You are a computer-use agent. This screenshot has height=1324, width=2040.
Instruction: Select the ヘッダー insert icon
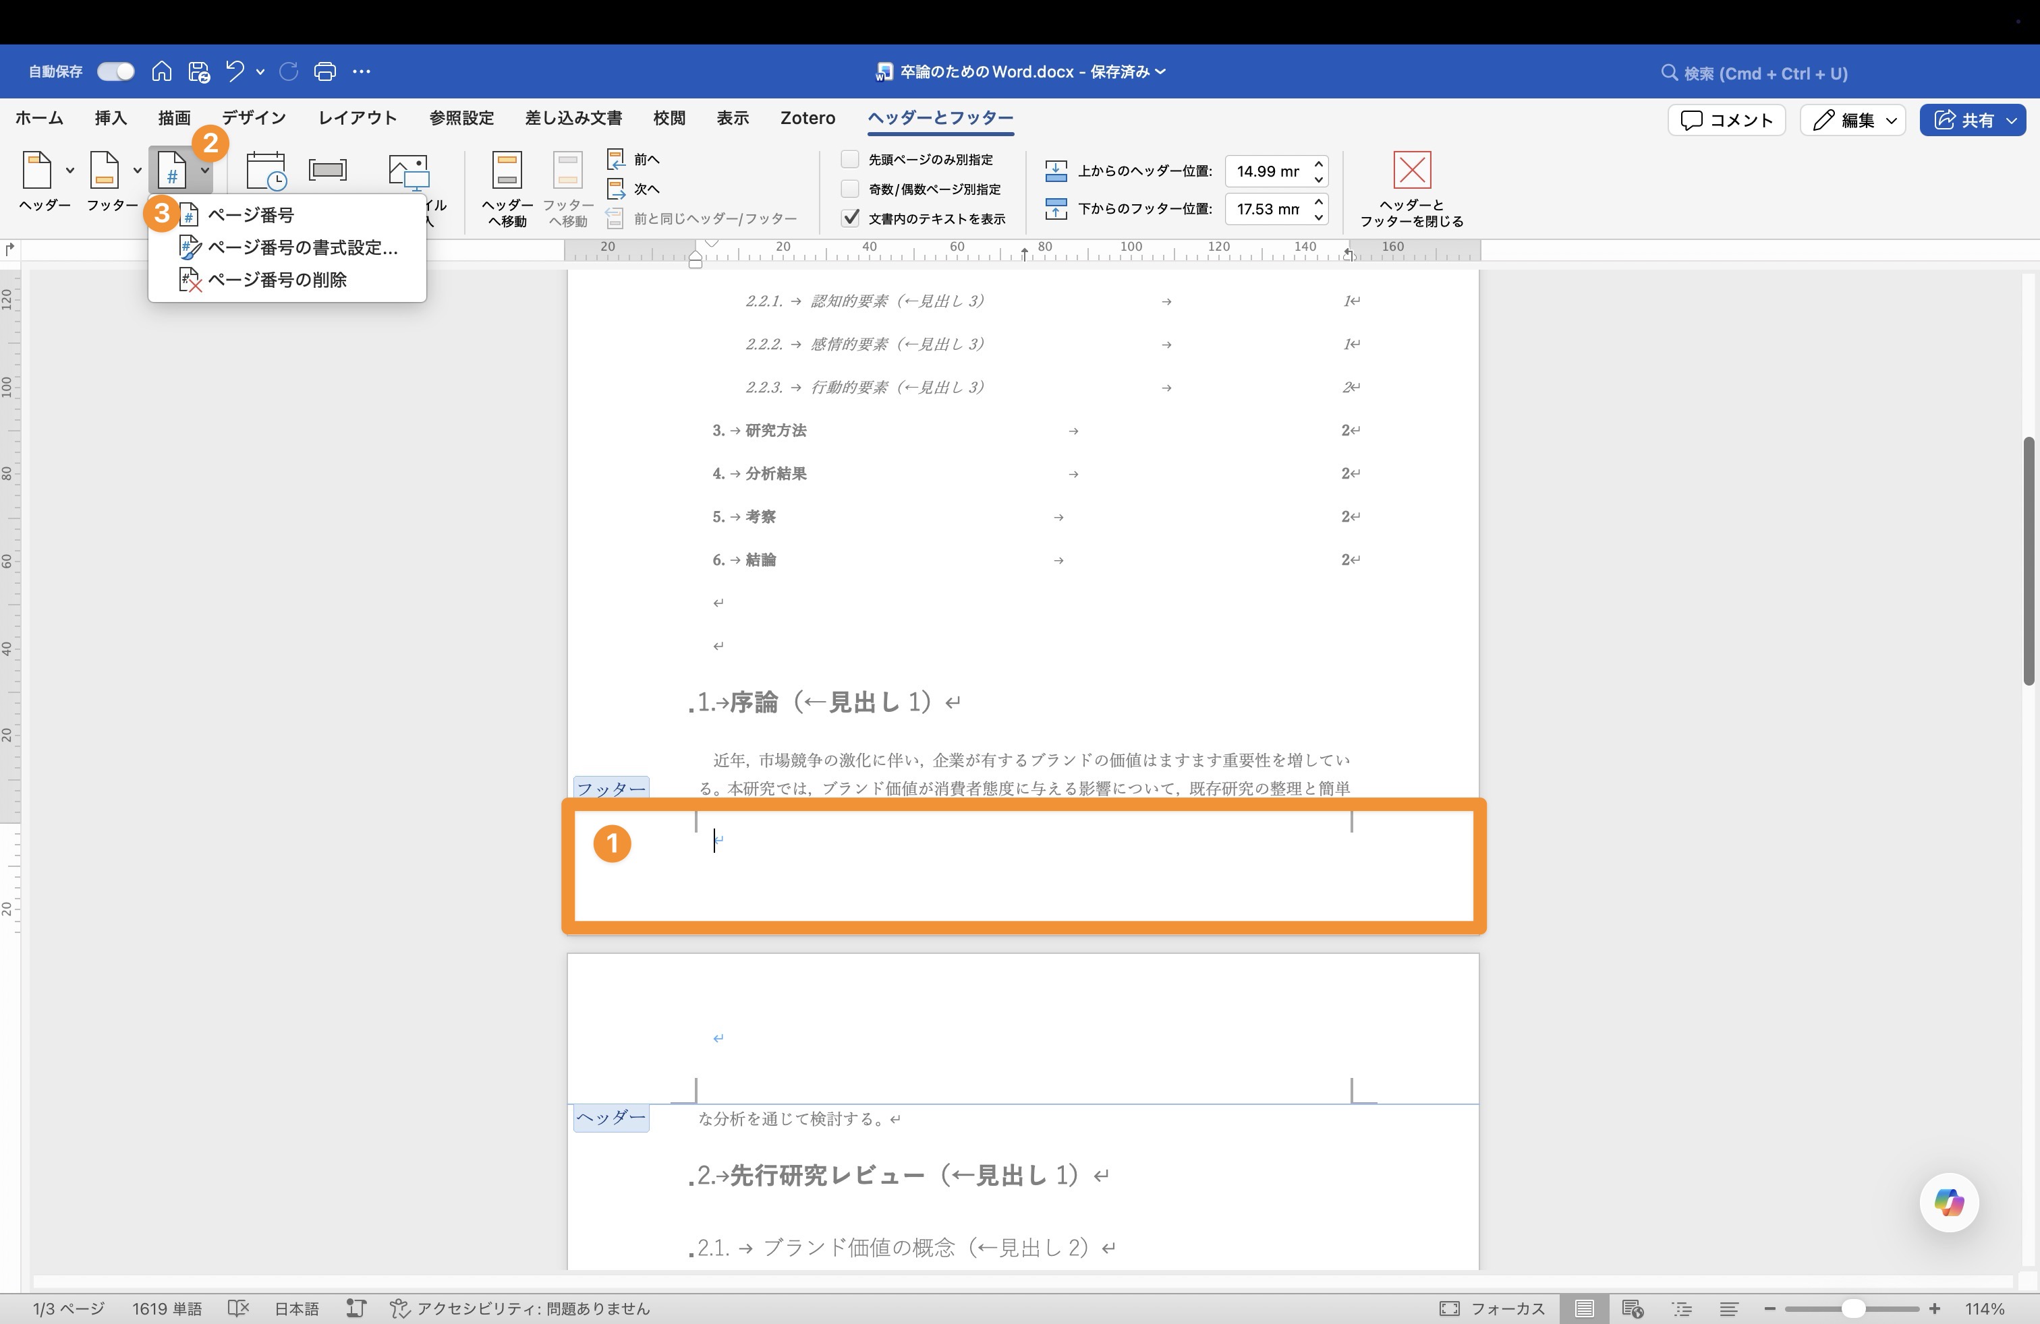[x=38, y=170]
